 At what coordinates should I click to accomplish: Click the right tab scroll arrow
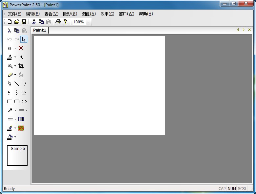pyautogui.click(x=244, y=30)
